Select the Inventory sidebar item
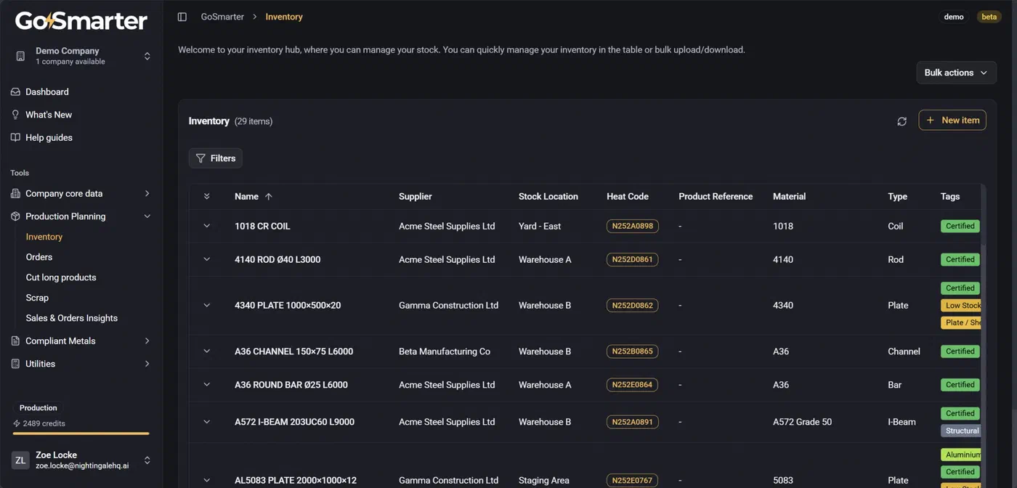Viewport: 1017px width, 488px height. tap(44, 237)
